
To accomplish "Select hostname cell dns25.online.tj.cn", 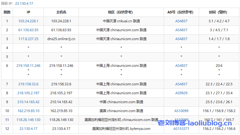I will 61,39.
